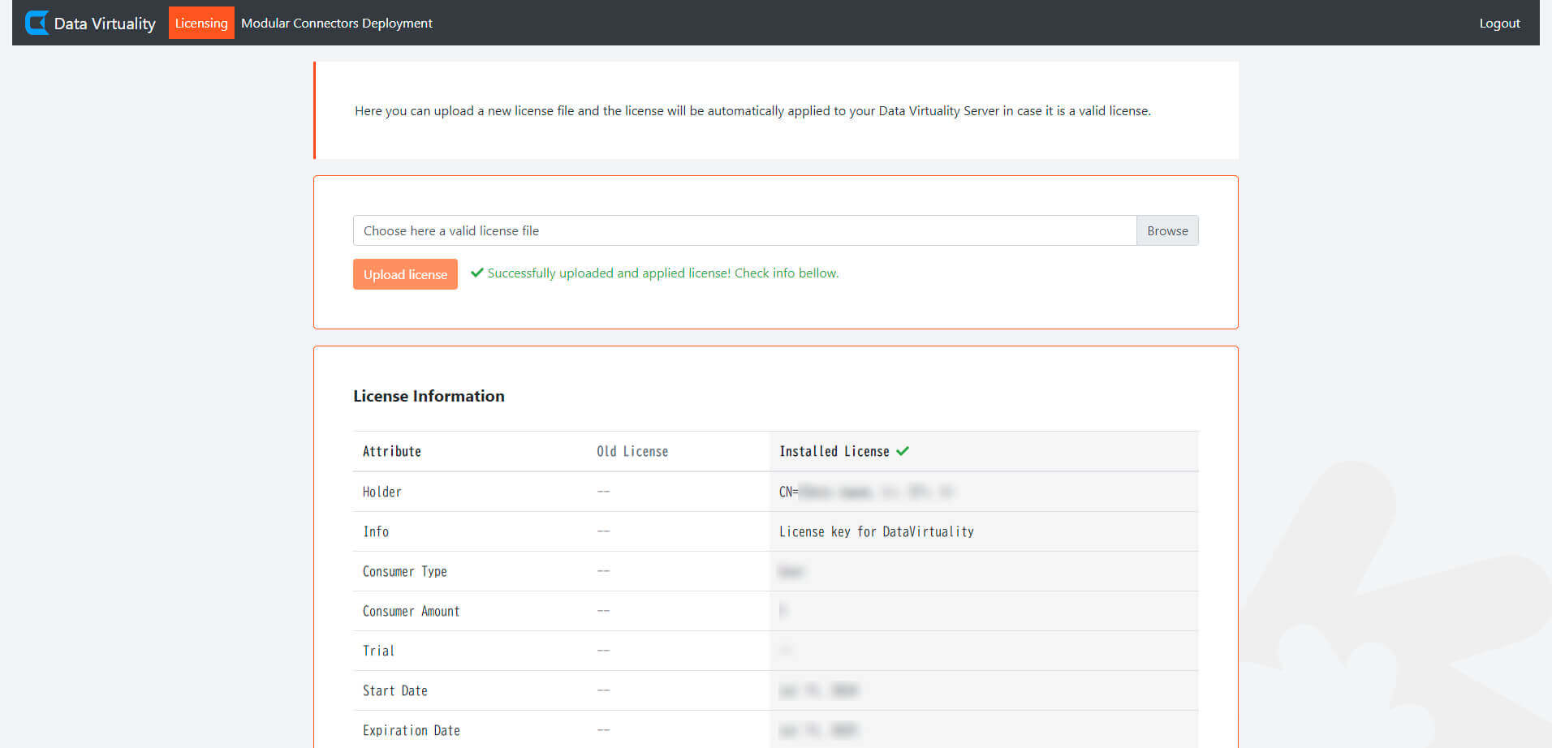Click the Consumer Amount row label

412,611
